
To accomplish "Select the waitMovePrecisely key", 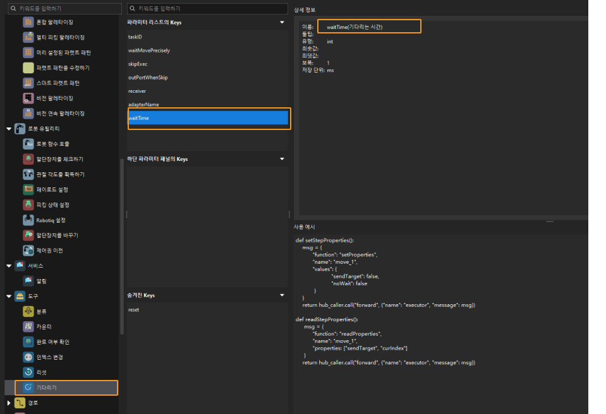I will (149, 50).
